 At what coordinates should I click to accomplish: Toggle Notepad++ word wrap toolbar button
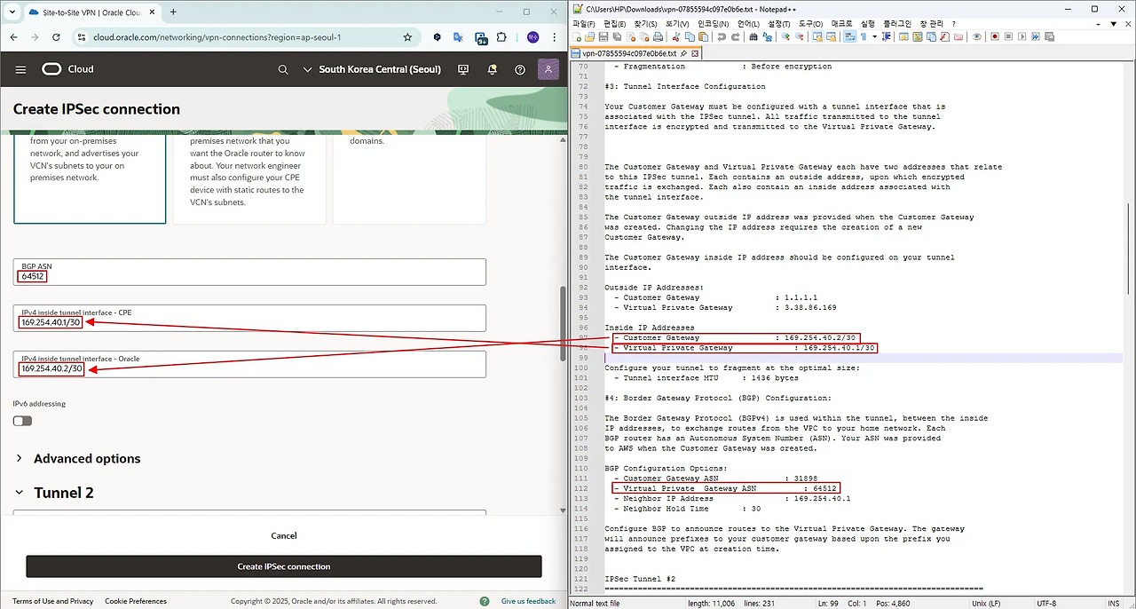tap(849, 37)
